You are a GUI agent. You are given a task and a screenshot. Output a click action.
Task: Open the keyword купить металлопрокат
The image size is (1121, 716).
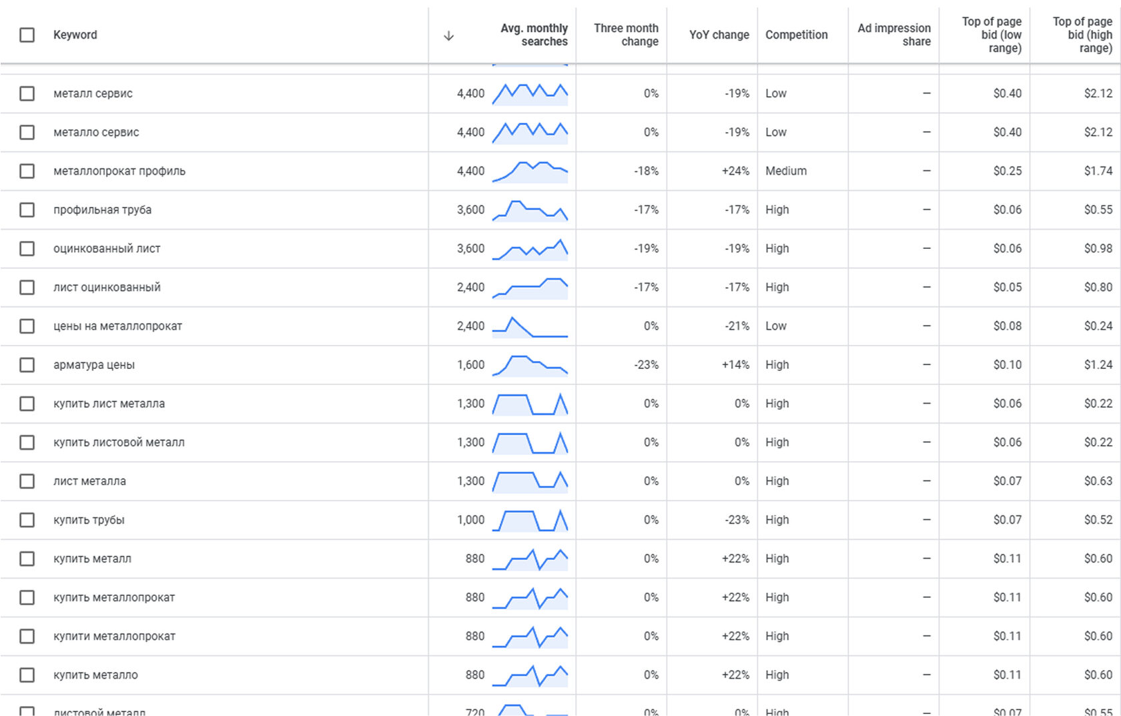114,597
